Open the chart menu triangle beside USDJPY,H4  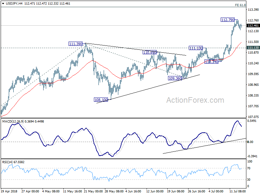pyautogui.click(x=3, y=4)
